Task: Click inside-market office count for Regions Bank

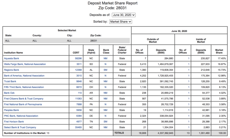Action: [189, 70]
